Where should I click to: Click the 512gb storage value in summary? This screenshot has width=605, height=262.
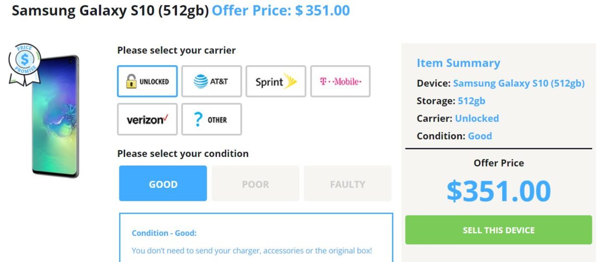click(471, 101)
